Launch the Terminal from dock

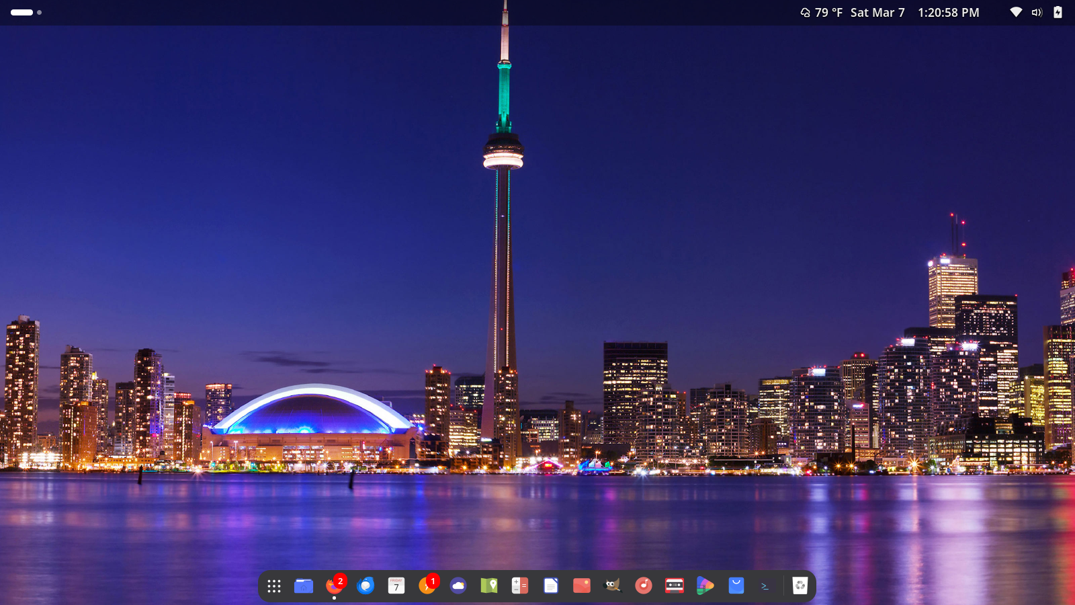click(x=767, y=586)
